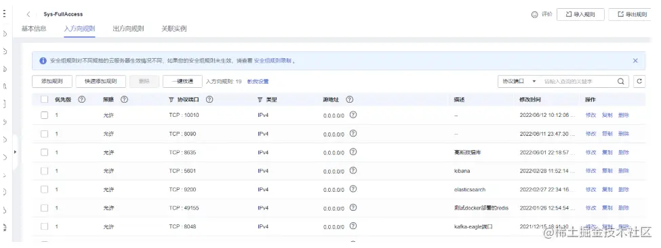Viewport: 661px width, 248px height.
Task: Expand the collapsed left sidebar arrow
Action: pos(15,152)
